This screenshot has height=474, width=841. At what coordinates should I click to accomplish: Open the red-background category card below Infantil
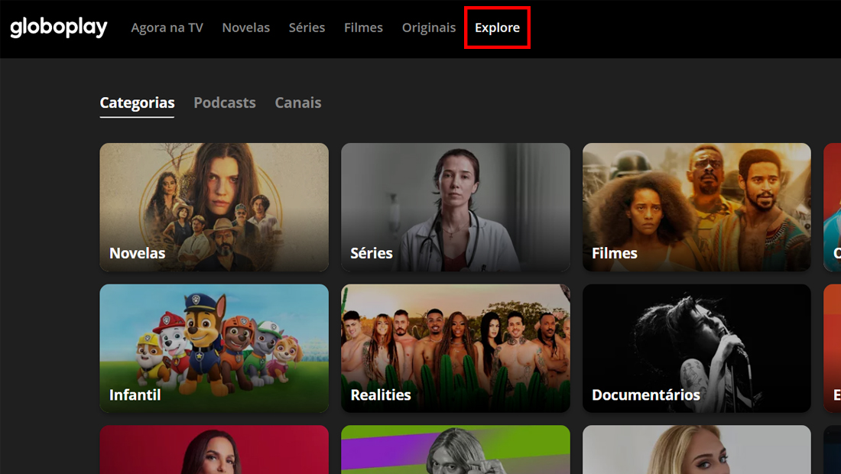(x=214, y=450)
